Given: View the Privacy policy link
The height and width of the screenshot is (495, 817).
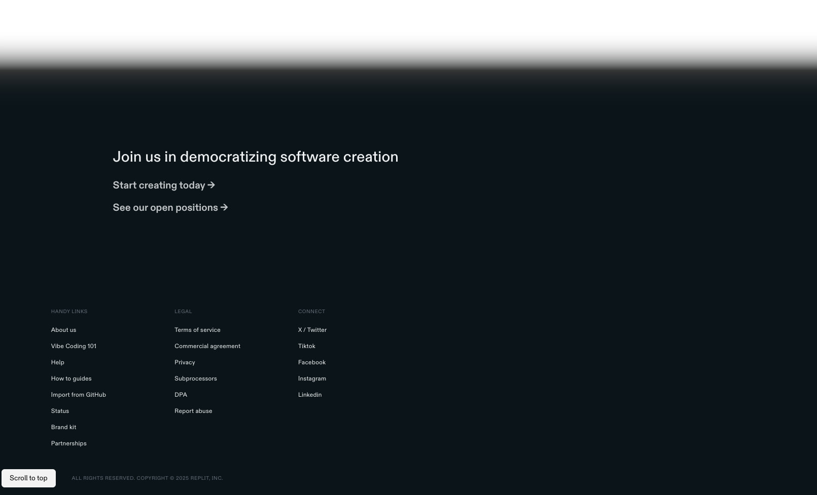Looking at the screenshot, I should 185,362.
